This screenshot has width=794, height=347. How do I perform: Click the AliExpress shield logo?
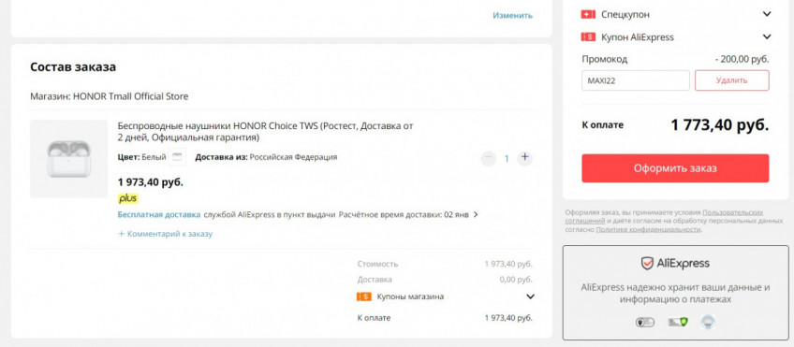[x=647, y=264]
